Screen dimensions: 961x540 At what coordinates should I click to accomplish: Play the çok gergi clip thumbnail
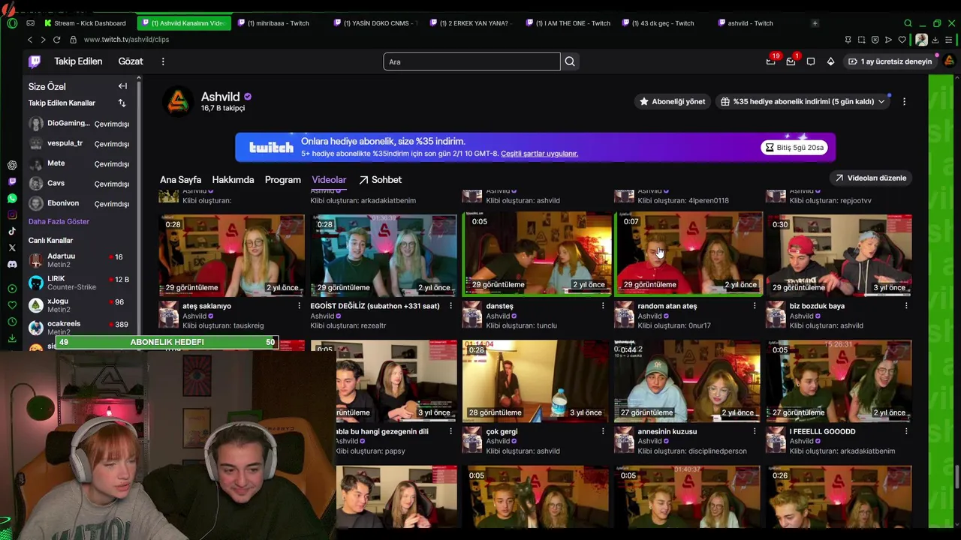(x=535, y=381)
